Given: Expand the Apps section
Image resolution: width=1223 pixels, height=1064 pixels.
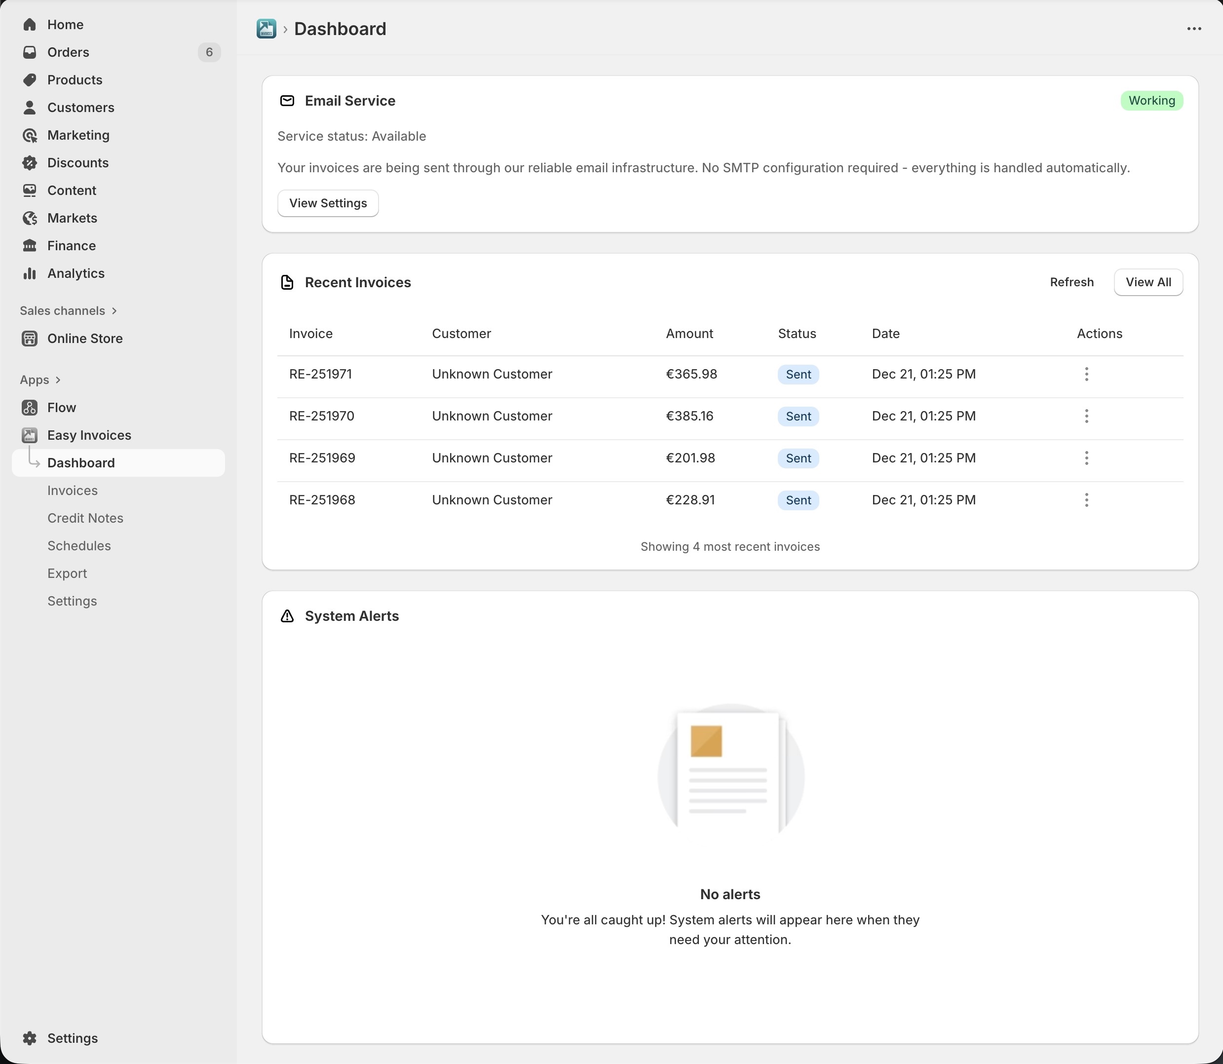Looking at the screenshot, I should 57,380.
